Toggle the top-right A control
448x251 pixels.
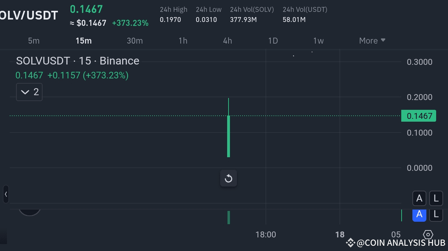click(x=419, y=198)
